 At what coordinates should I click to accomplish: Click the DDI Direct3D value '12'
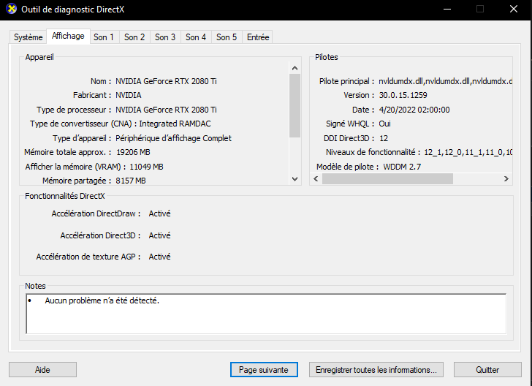point(384,138)
